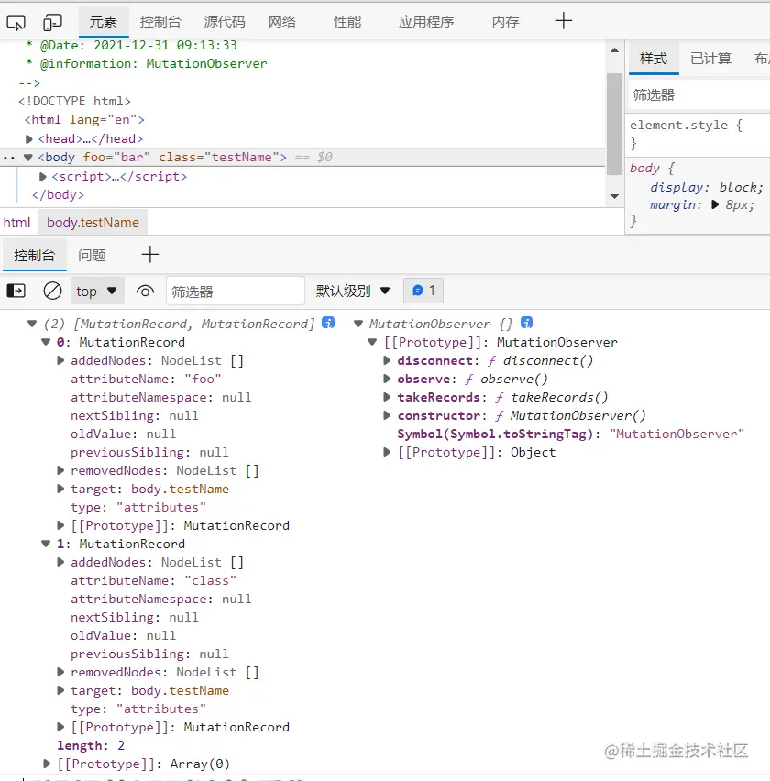Expand [[Prototype]]: Object

tap(387, 452)
